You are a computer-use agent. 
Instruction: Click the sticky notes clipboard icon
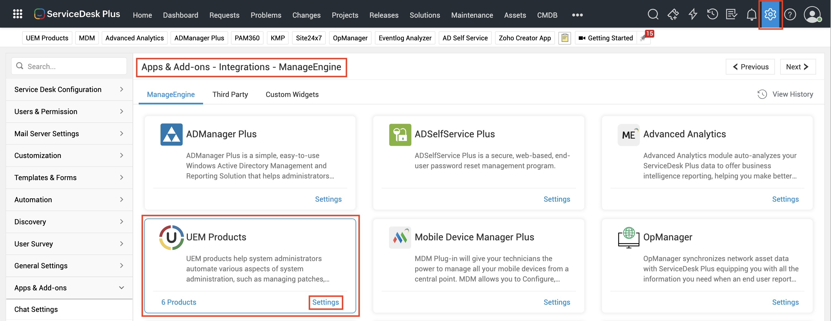(564, 38)
